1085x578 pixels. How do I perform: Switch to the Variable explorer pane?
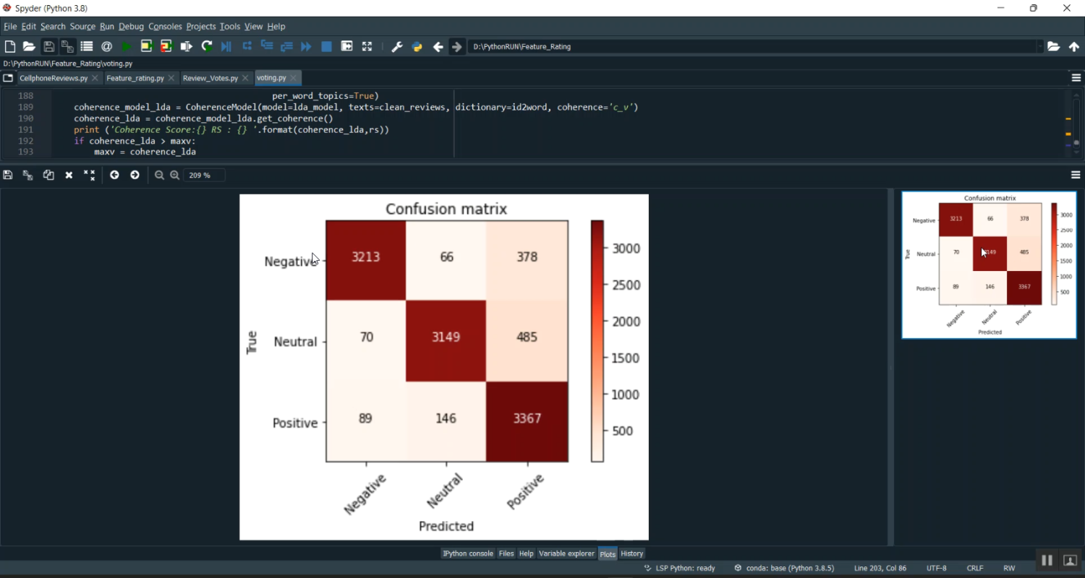coord(566,553)
